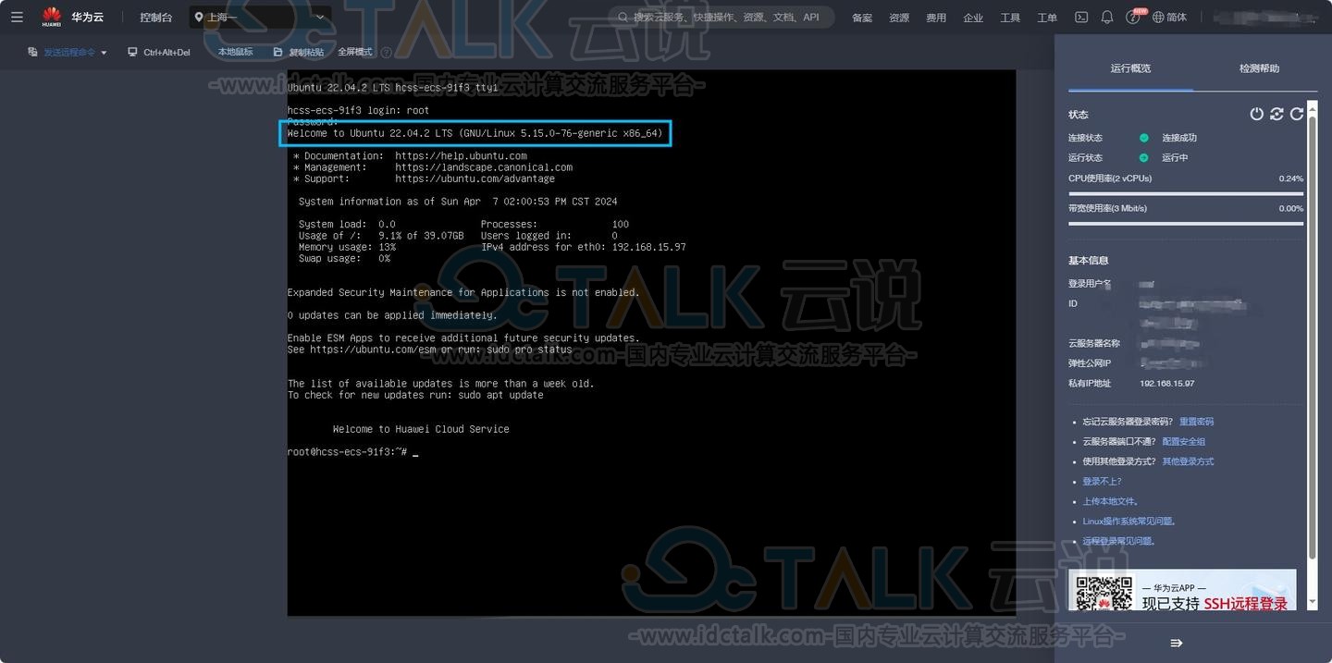Click the CPU usage progress bar
This screenshot has width=1332, height=663.
(1186, 194)
